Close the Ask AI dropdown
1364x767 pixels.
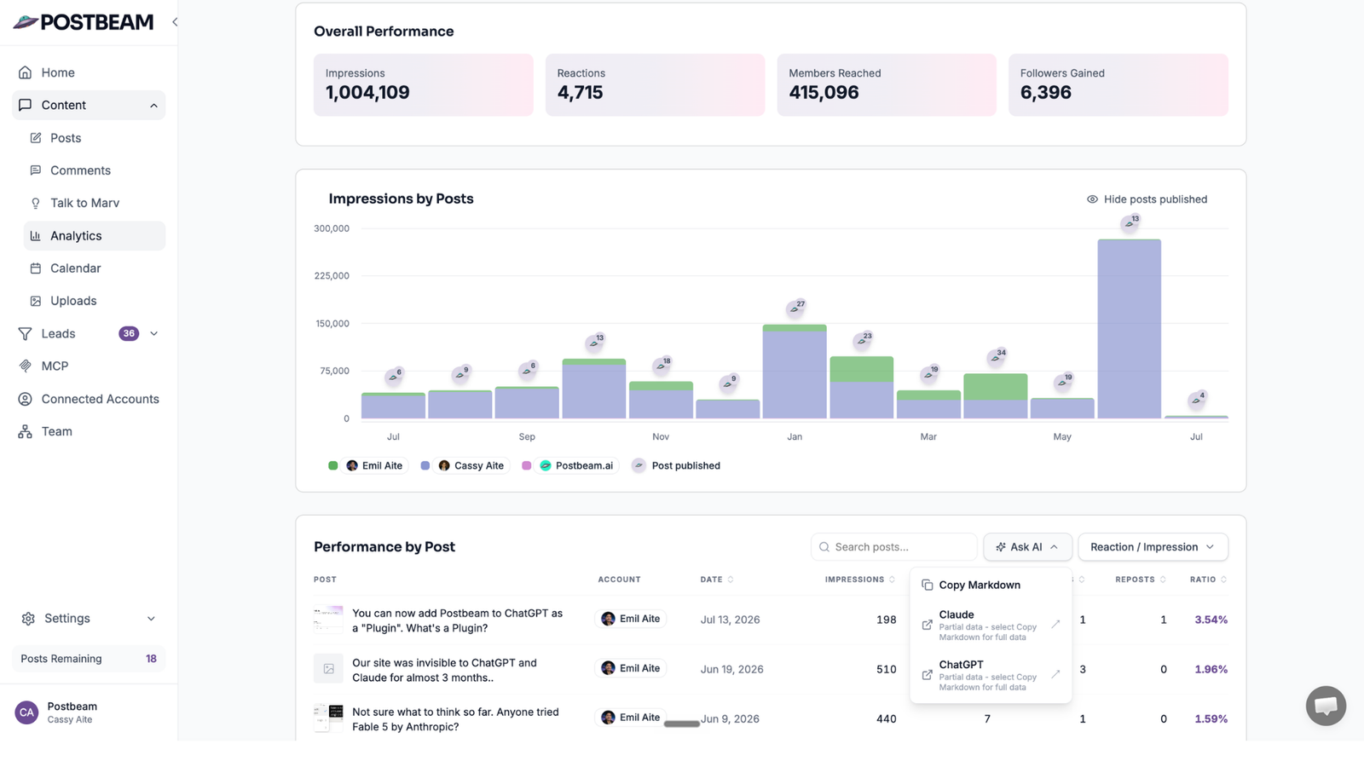pyautogui.click(x=1027, y=547)
